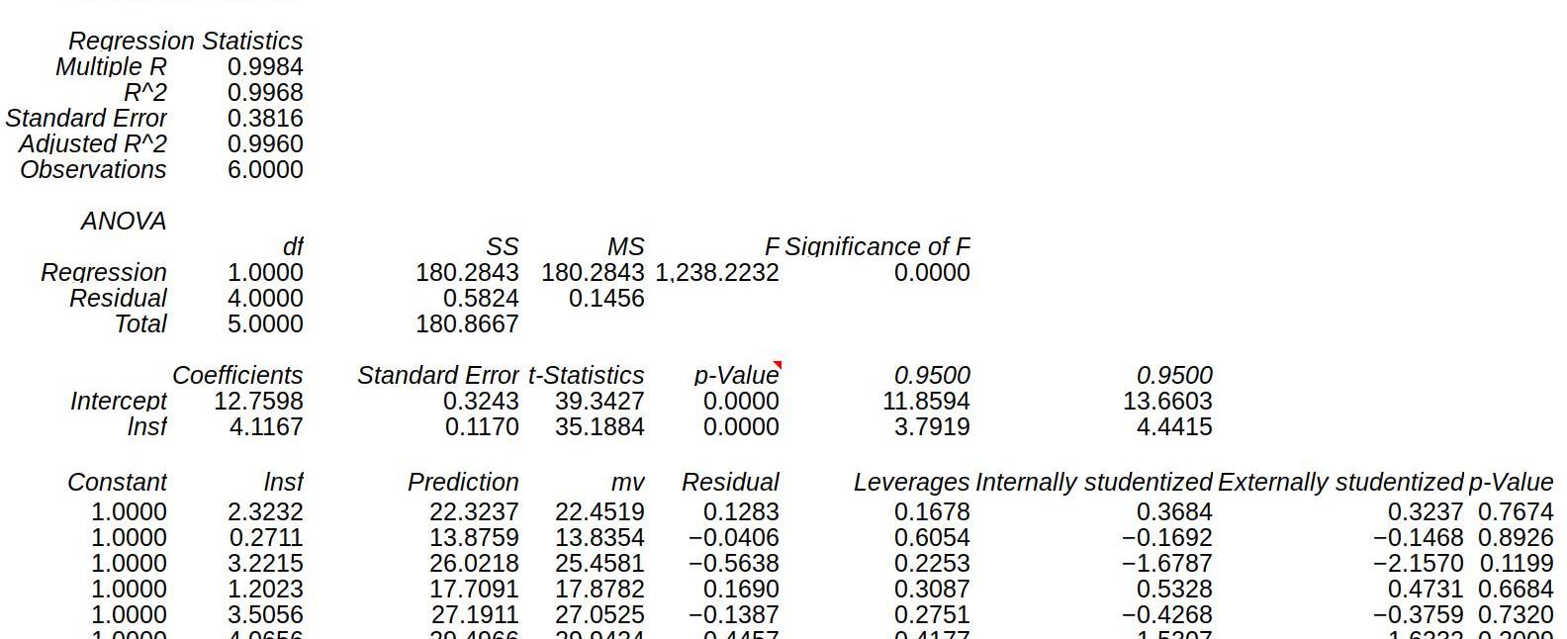The width and height of the screenshot is (1567, 639).
Task: Select the ANOVA label cell
Action: pos(124,221)
